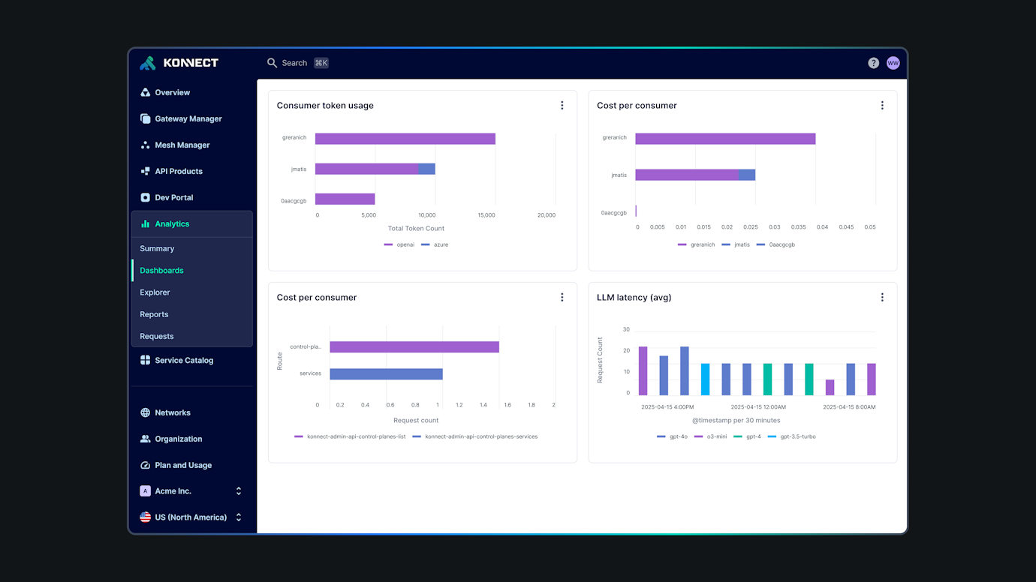Screen dimensions: 1036x582
Task: Select the Dev Portal icon
Action: click(145, 197)
